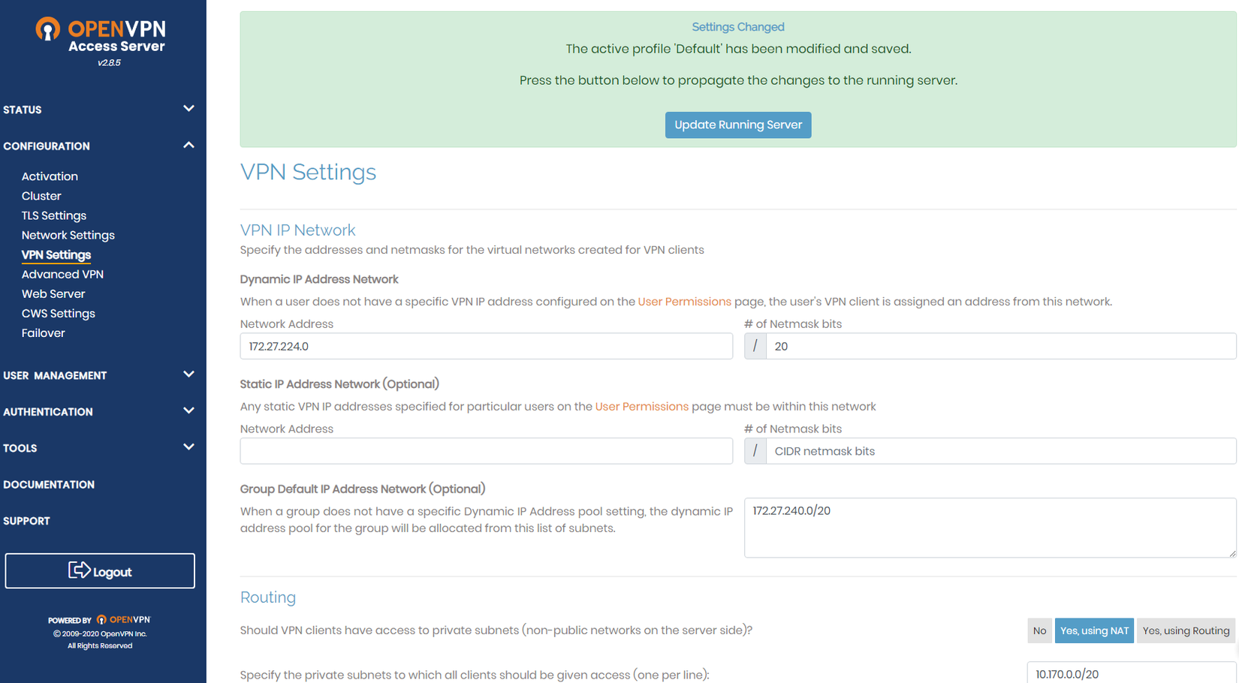Focus the Static IP Network Address field

click(487, 451)
